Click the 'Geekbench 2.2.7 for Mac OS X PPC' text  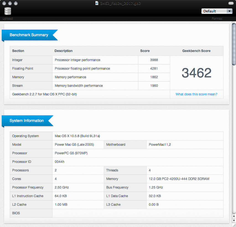[x=44, y=94]
